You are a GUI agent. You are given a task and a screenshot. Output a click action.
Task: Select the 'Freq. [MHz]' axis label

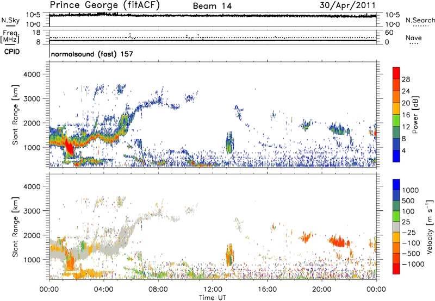tap(10, 36)
